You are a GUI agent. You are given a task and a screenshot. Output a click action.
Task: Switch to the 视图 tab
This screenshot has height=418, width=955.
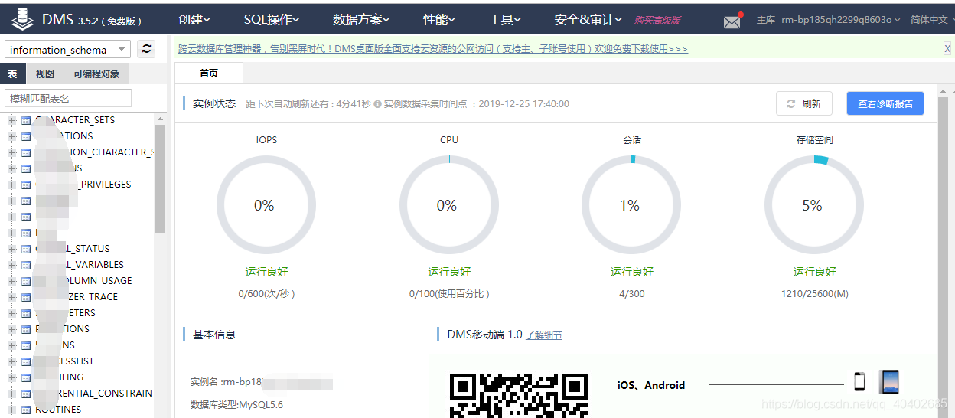(45, 74)
